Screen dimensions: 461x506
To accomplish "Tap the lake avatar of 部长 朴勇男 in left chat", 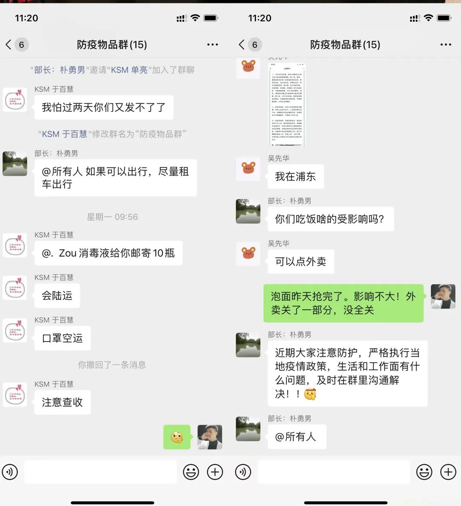I will 15,163.
